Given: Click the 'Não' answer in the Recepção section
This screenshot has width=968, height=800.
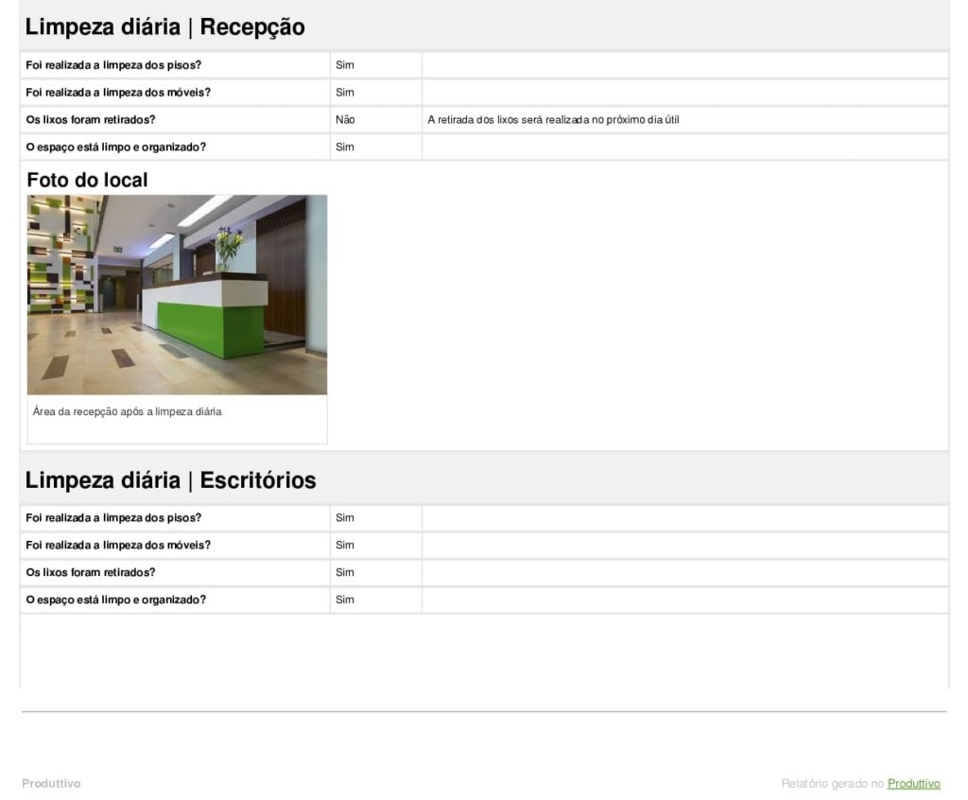Looking at the screenshot, I should pyautogui.click(x=345, y=120).
